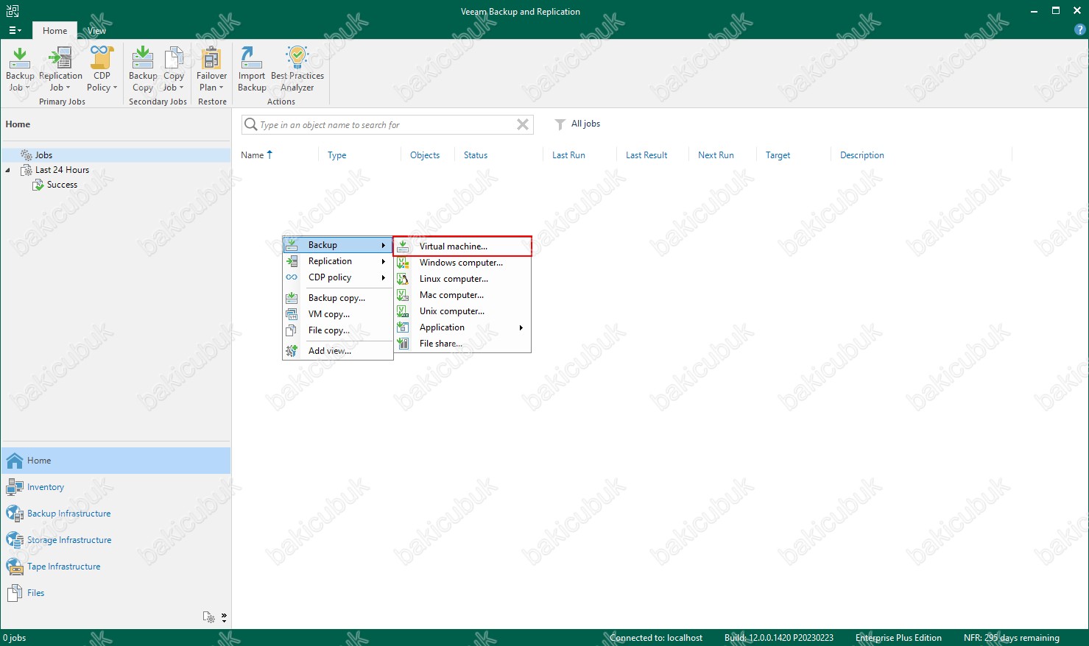The width and height of the screenshot is (1089, 646).
Task: Click the Veeam application logo icon
Action: [13, 11]
